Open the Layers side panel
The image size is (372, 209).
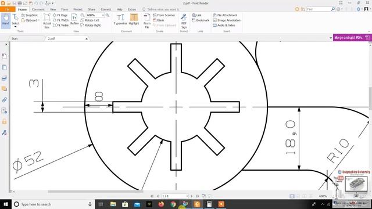pos(4,78)
